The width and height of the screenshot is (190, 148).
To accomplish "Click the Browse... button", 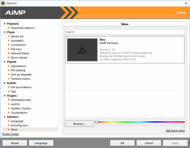I will point(79,124).
